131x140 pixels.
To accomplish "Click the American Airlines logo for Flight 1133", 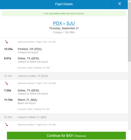I will (7, 83).
